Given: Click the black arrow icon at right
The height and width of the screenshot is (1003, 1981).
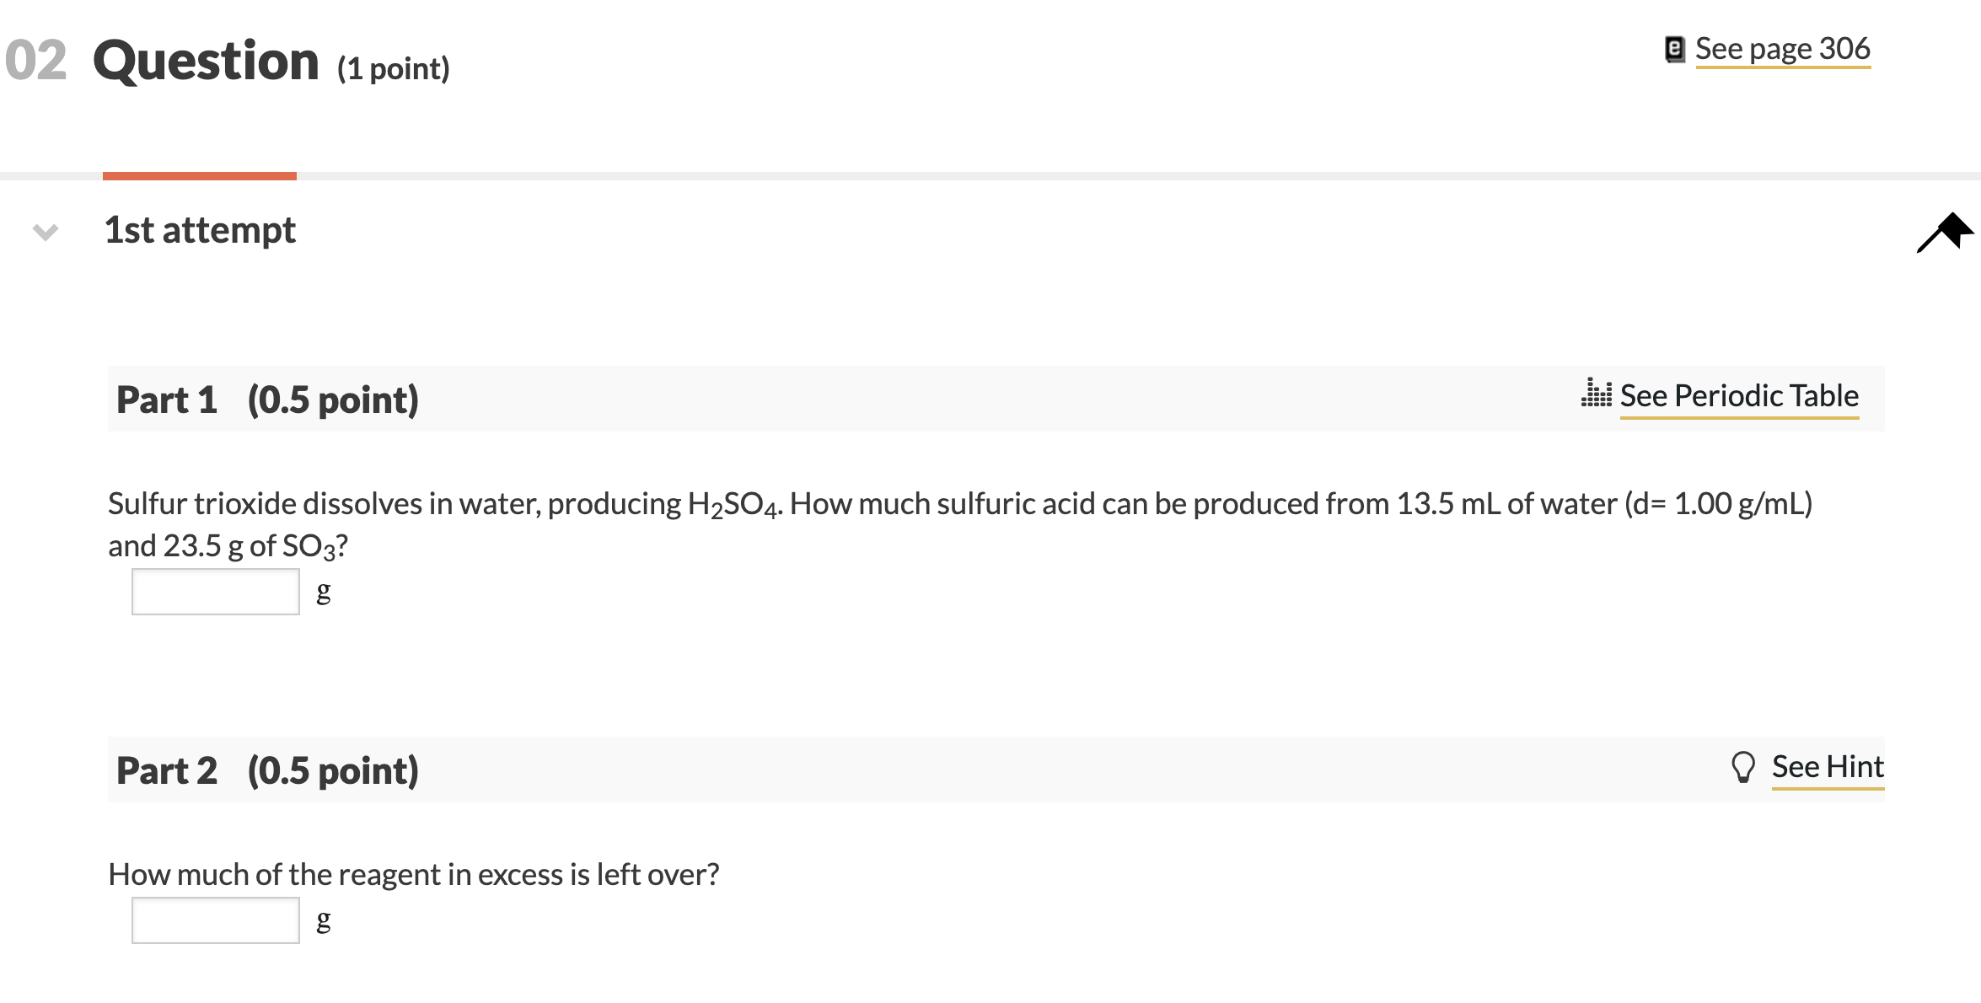Looking at the screenshot, I should click(1945, 233).
